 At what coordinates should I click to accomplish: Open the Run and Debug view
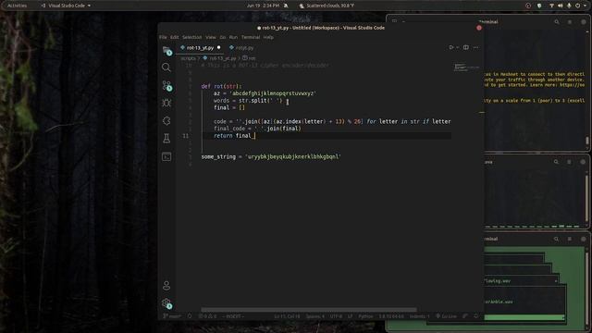pos(166,103)
